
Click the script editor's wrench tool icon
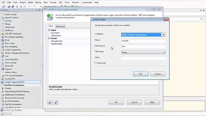[x=56, y=102]
